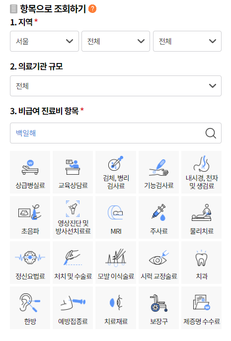Select the 주사료 category
Screen dimensions: 231x341
pyautogui.click(x=158, y=217)
